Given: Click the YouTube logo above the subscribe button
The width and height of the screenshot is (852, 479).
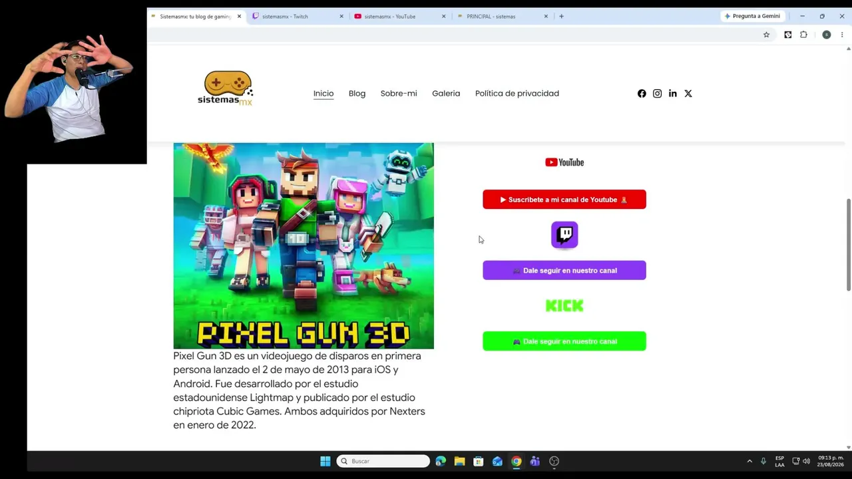Looking at the screenshot, I should pyautogui.click(x=564, y=162).
